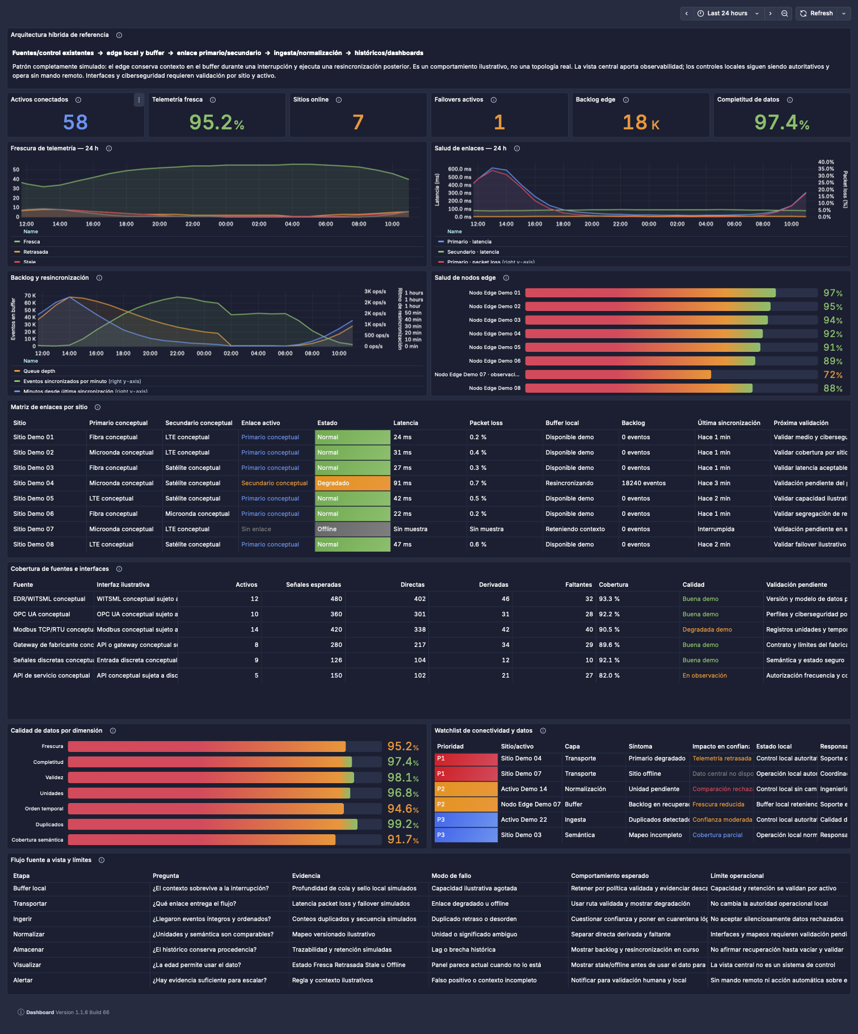This screenshot has height=1034, width=858.
Task: Sort Matriz table by Última sincronización column
Action: 729,423
